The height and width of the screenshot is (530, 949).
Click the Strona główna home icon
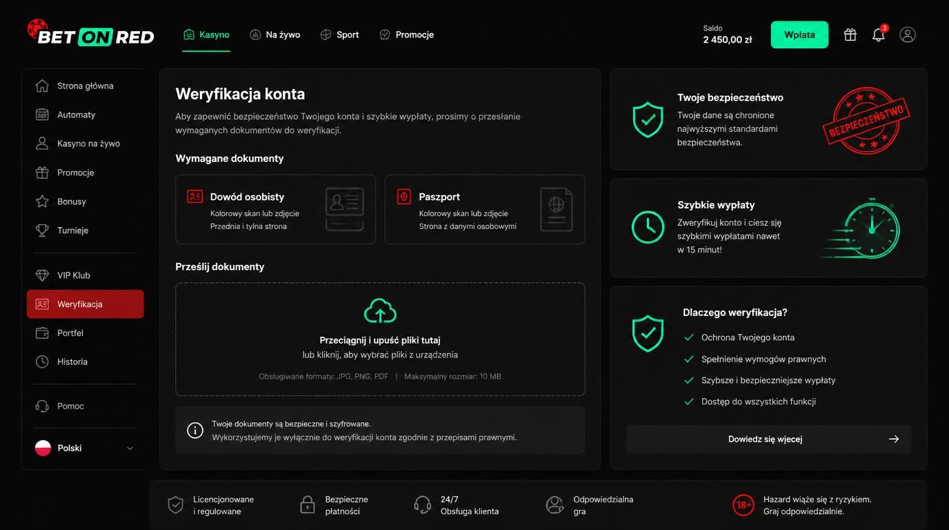coord(42,86)
